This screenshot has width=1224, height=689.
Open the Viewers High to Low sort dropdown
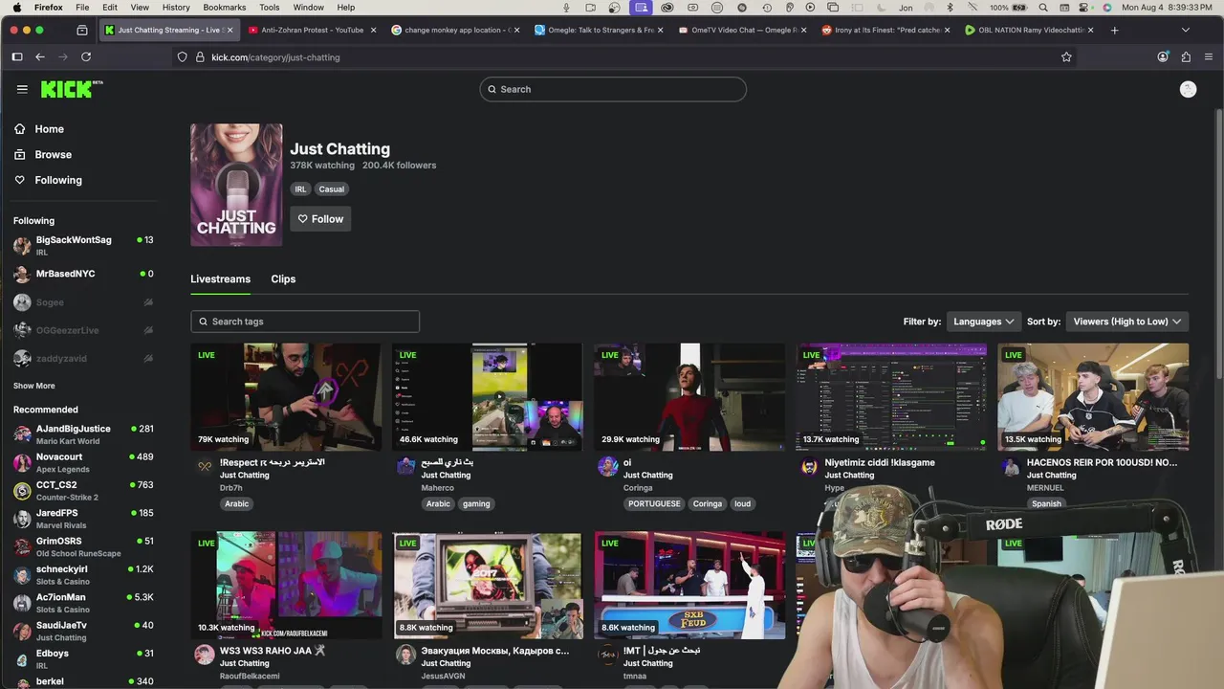(x=1127, y=322)
